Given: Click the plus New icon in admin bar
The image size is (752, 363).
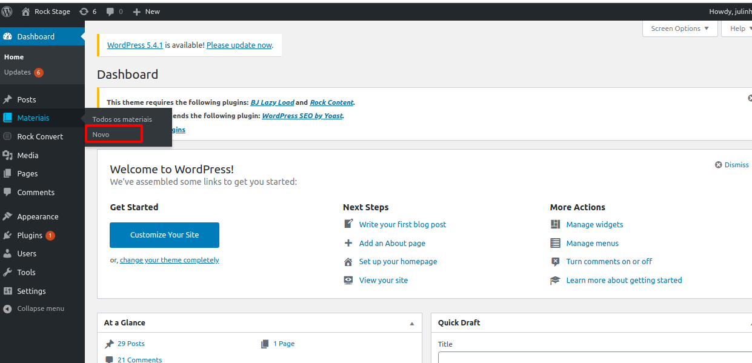Looking at the screenshot, I should click(x=136, y=12).
